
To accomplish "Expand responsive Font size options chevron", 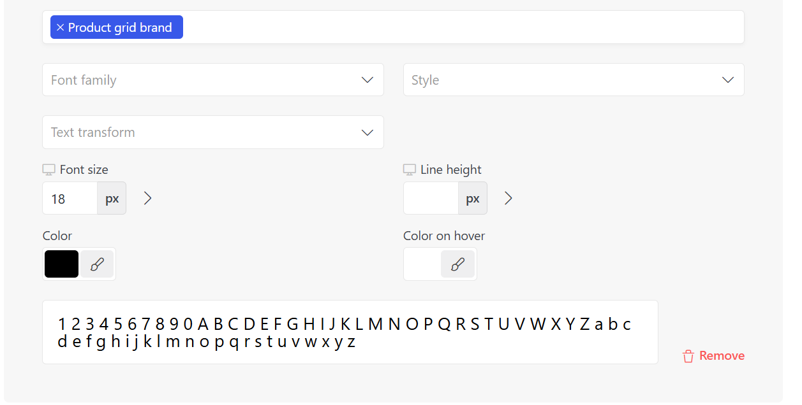I will 148,199.
